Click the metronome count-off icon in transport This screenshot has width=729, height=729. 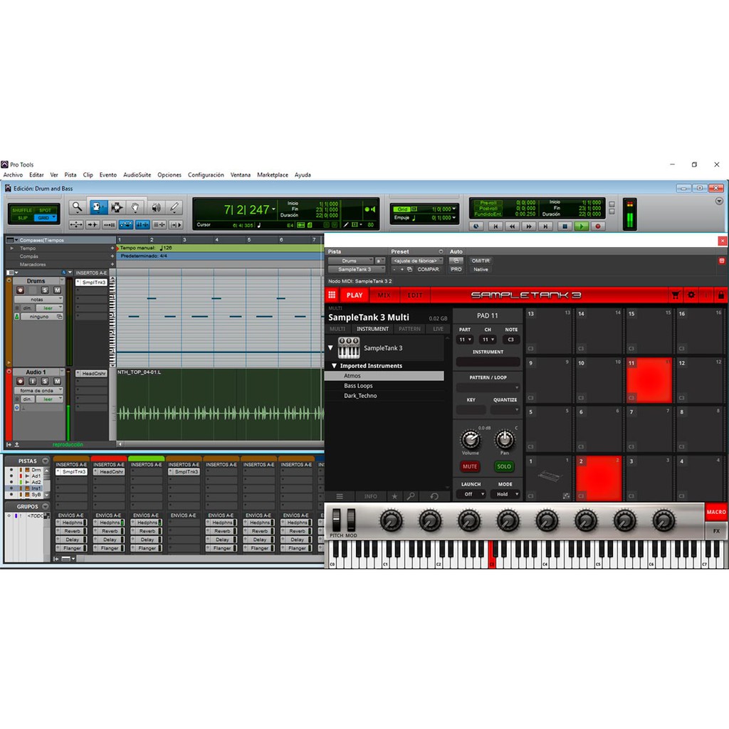[x=476, y=226]
